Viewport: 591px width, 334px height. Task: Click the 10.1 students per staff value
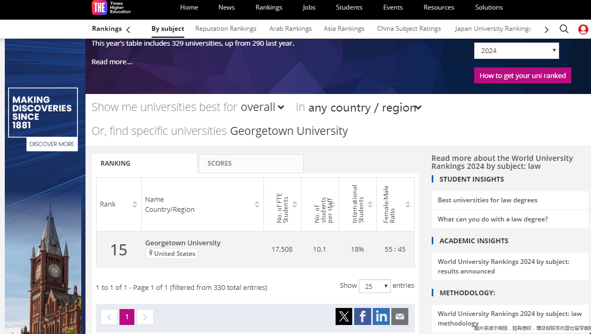(319, 249)
